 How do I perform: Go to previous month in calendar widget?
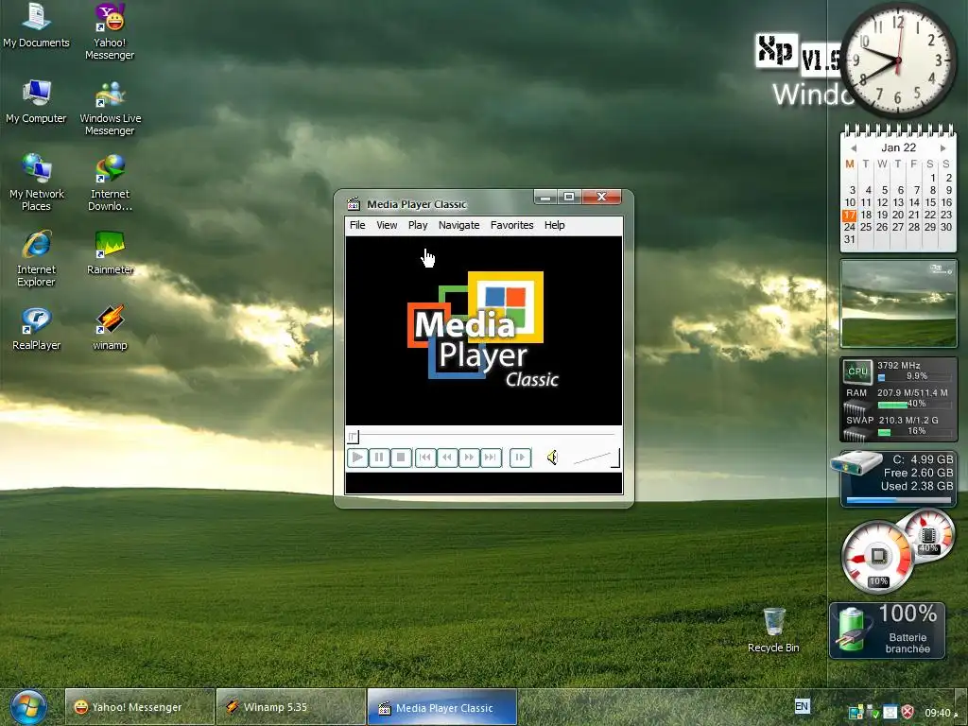point(854,148)
